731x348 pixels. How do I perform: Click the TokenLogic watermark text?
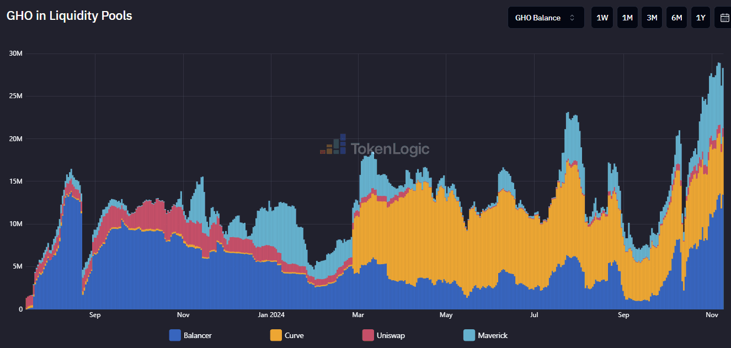[x=390, y=149]
